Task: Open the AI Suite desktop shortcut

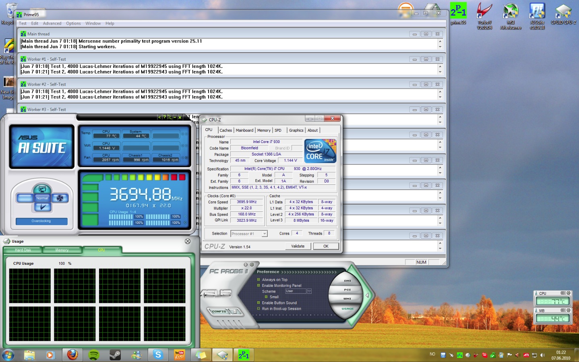Action: (537, 16)
